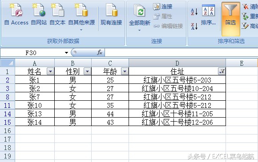Expand the 全部刷新 dropdown arrow
This screenshot has width=258, height=162.
pyautogui.click(x=139, y=30)
